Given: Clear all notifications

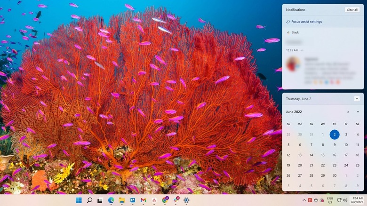Looking at the screenshot, I should (x=352, y=9).
